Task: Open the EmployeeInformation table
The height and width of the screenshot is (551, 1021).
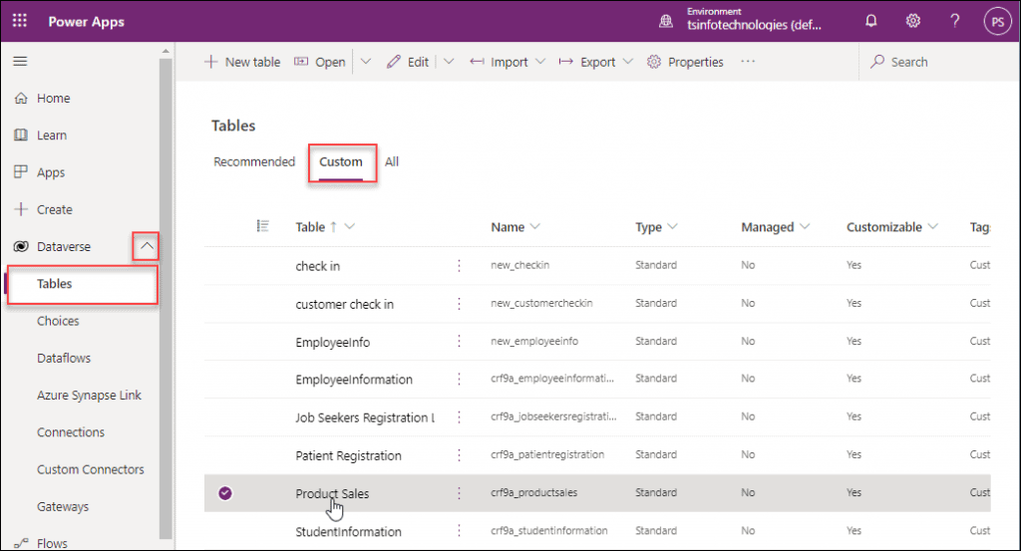Action: tap(354, 380)
